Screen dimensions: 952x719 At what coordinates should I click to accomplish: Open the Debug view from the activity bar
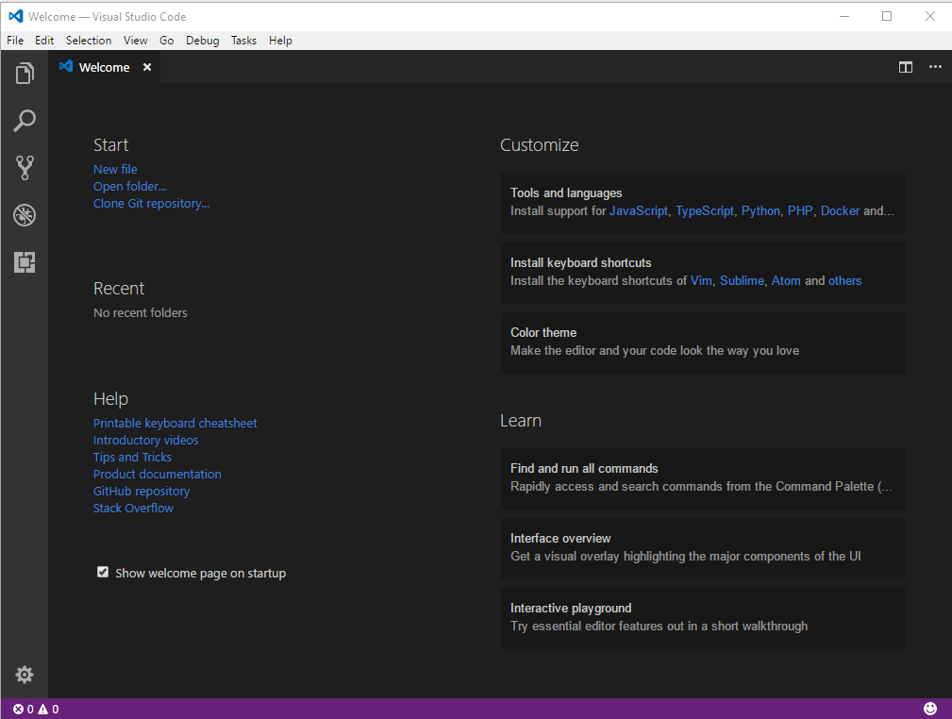[24, 214]
